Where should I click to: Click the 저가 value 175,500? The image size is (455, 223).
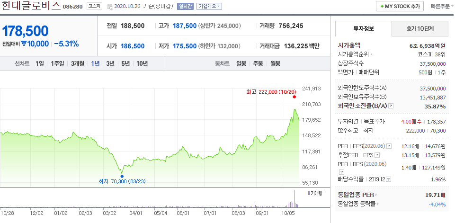click(x=185, y=46)
